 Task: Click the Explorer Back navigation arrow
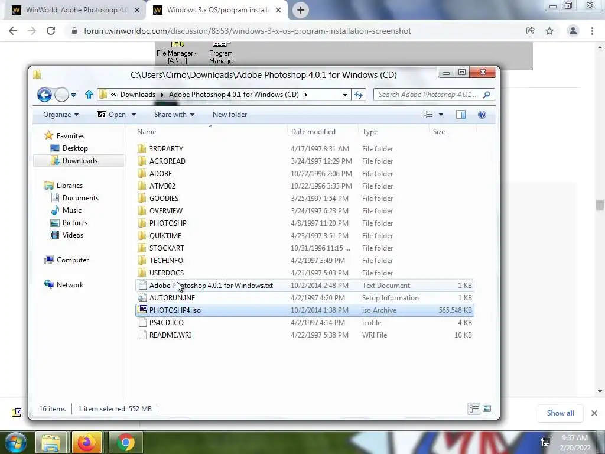coord(44,95)
